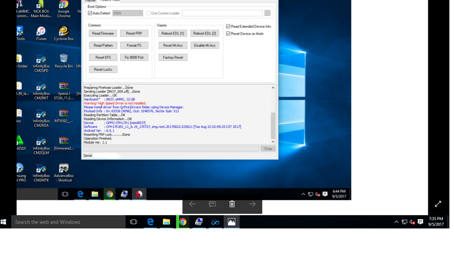Viewport: 454px width, 255px height.
Task: Go to next image with right arrow
Action: tap(252, 204)
